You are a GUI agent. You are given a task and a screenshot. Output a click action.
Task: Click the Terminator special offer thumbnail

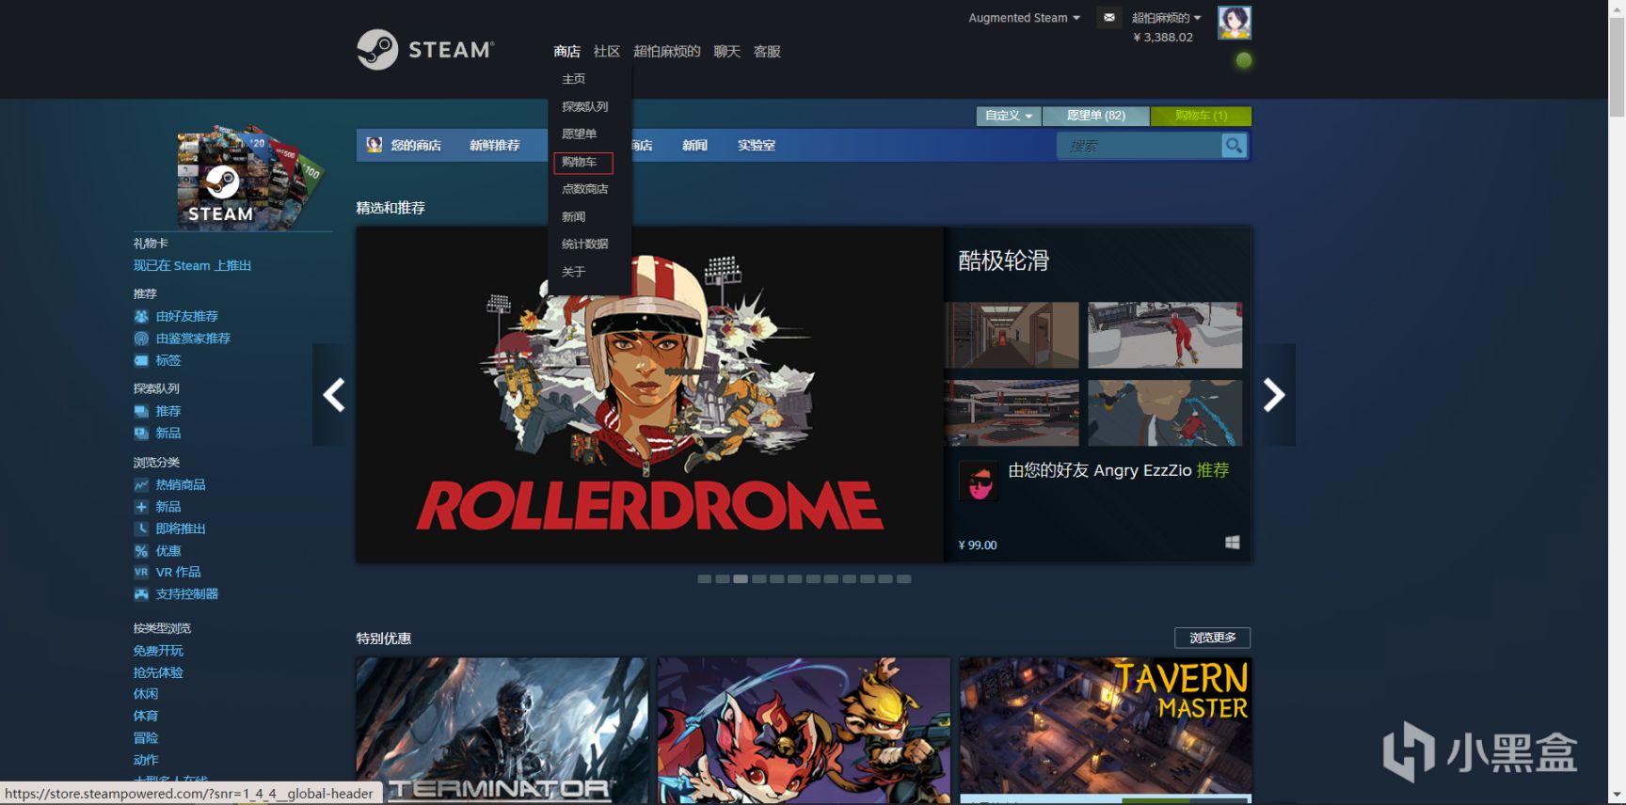(502, 731)
